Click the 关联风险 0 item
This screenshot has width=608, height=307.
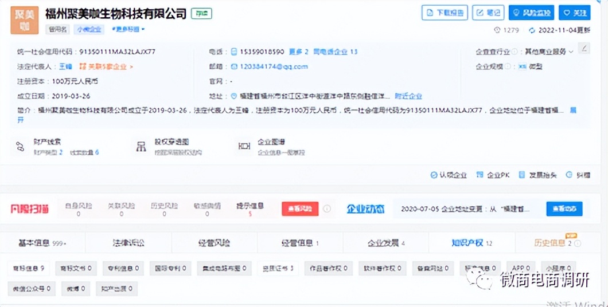tap(122, 209)
